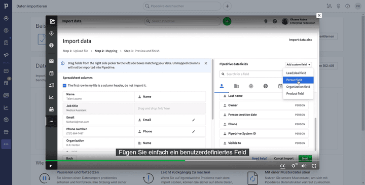Focus 'Pipedrive durchsuchen' search box
The image size is (365, 185).
pos(182,6)
